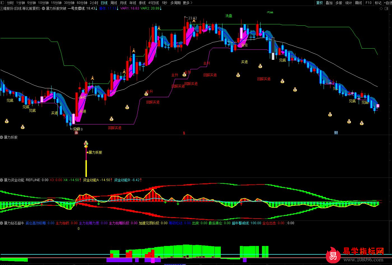Click the 叠加 overlay button

pos(329,3)
